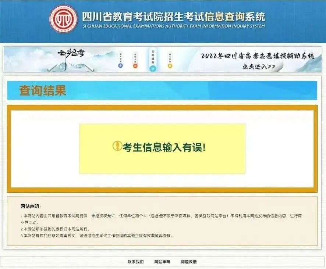The image size is (326, 269).
Task: Open 2022年四川省高考志愿填报辅助系统 banner link
Action: pos(258,56)
